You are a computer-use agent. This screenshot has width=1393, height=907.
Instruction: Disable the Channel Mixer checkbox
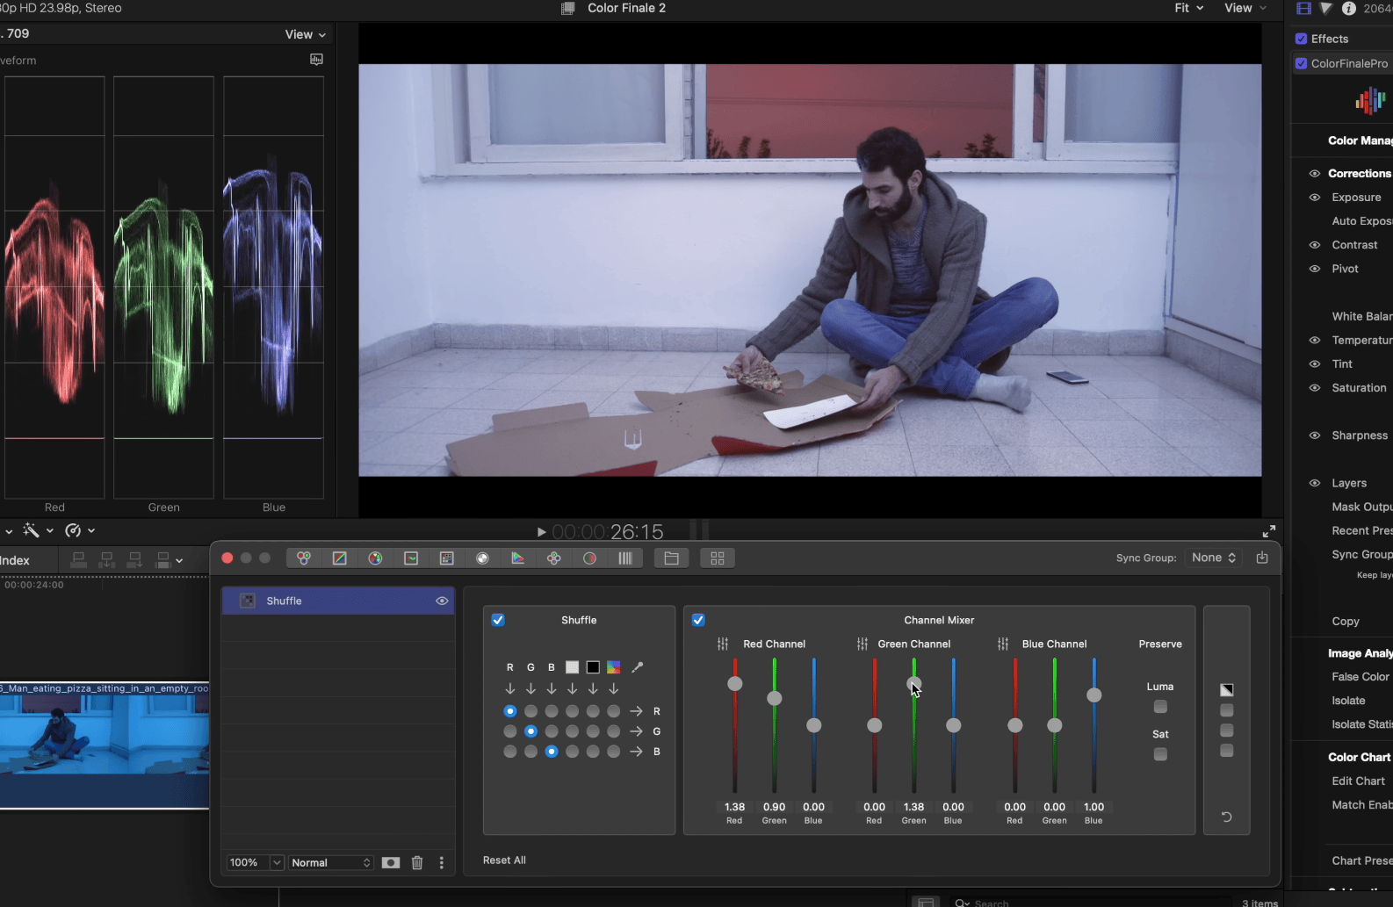(698, 620)
